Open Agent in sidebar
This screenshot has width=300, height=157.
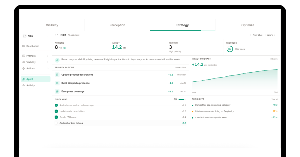(x=35, y=79)
